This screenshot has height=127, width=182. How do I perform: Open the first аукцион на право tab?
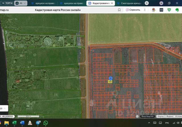coord(44,3)
